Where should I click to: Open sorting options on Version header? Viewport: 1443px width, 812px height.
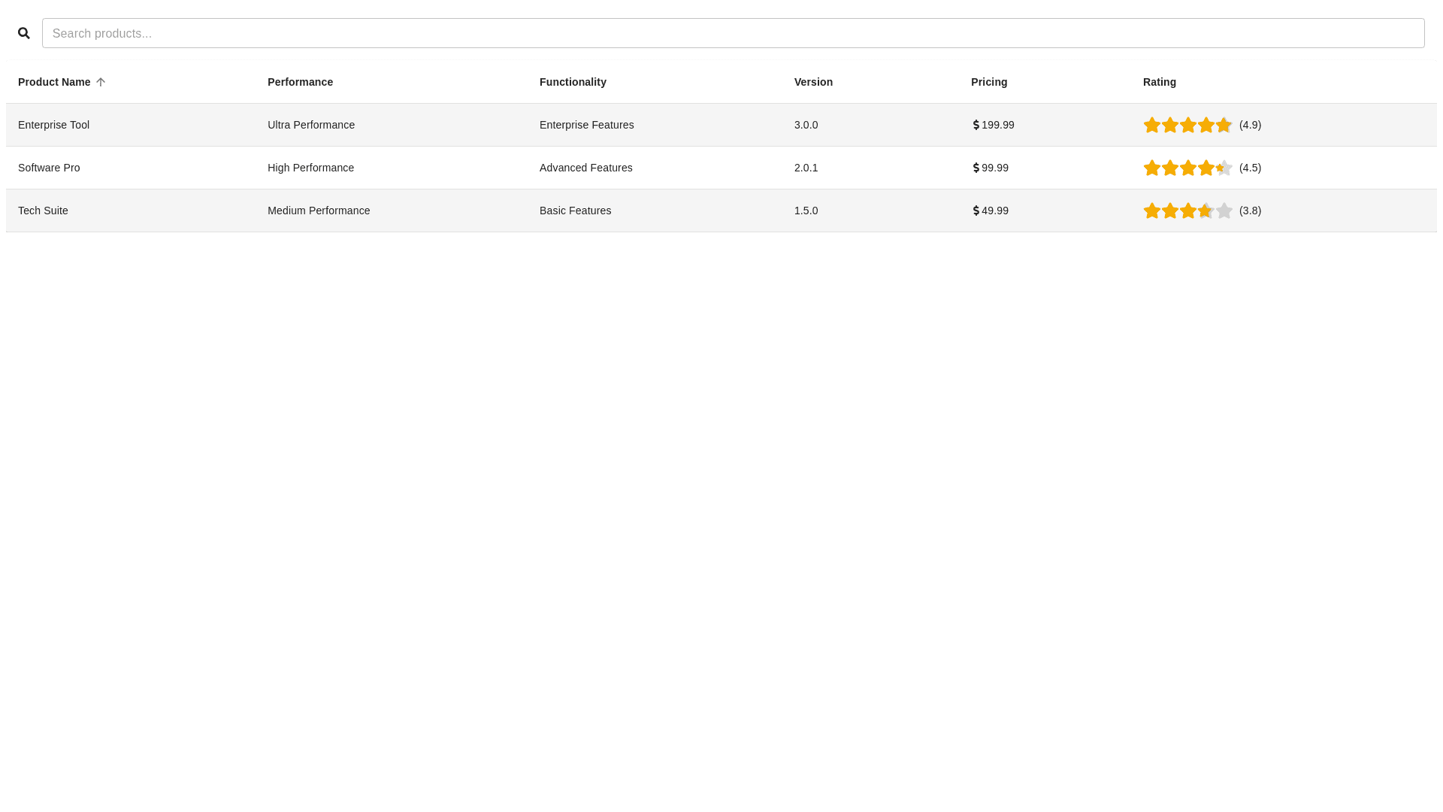click(813, 82)
